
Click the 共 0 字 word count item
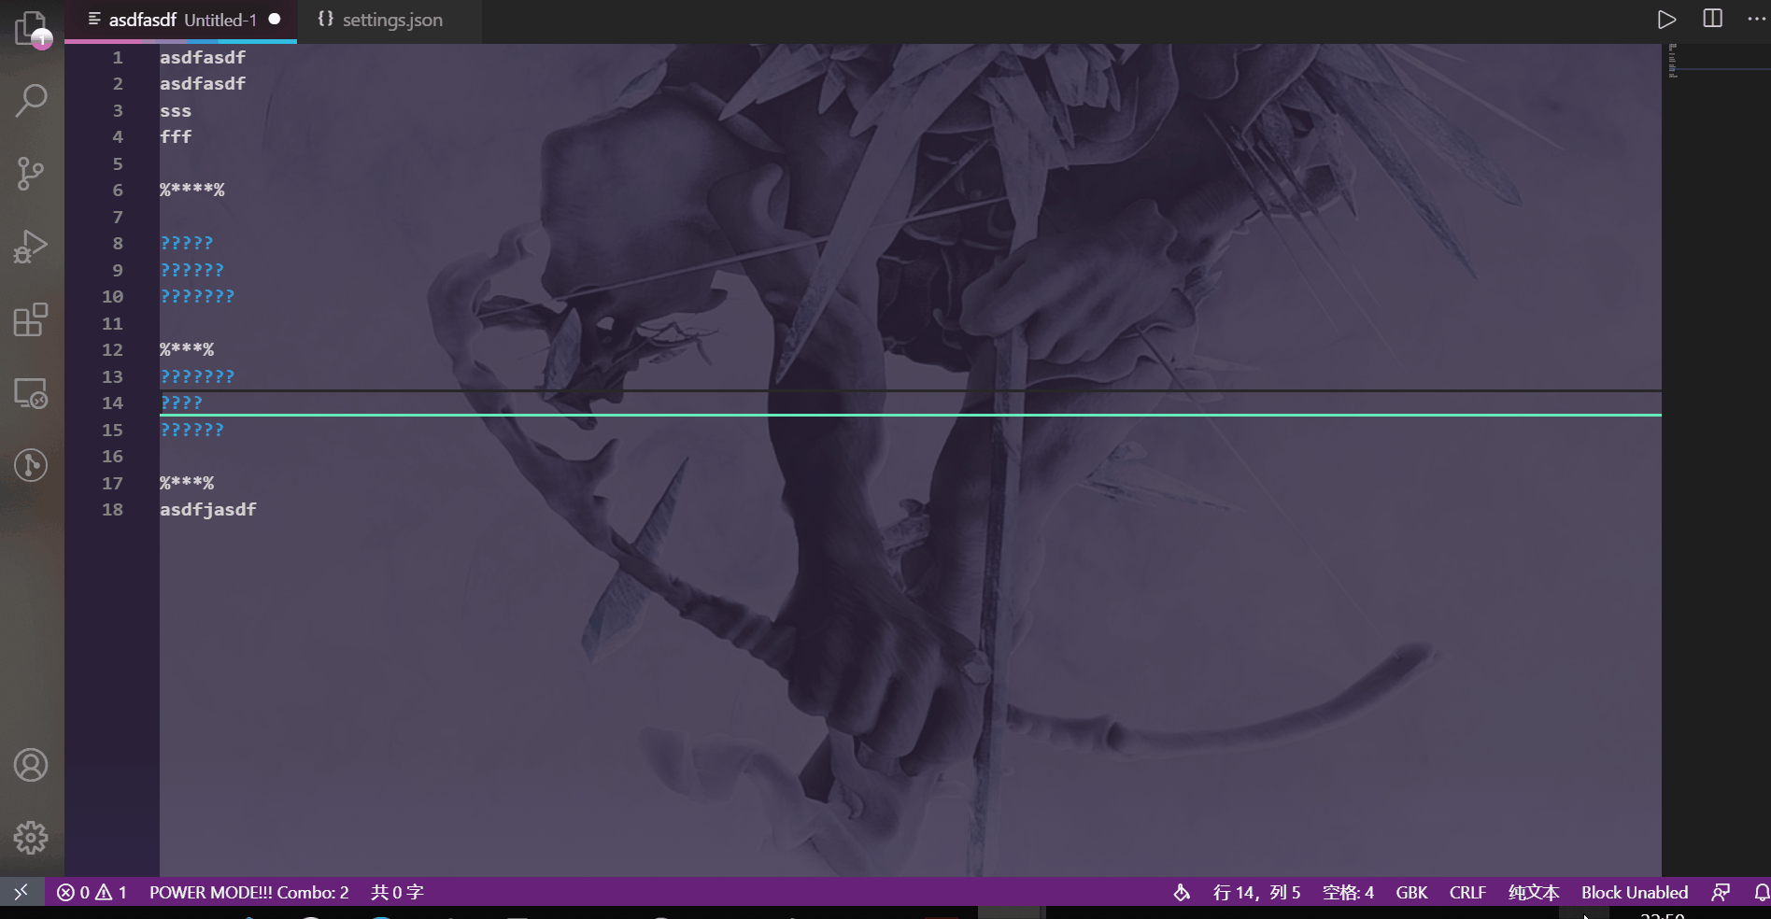pos(397,892)
